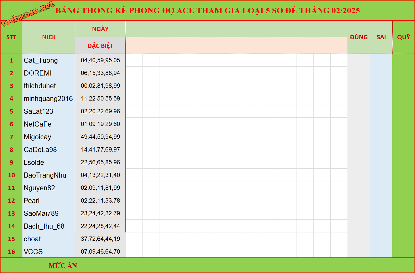Select nick NetCaFe cell
The image size is (415, 273).
49,124
